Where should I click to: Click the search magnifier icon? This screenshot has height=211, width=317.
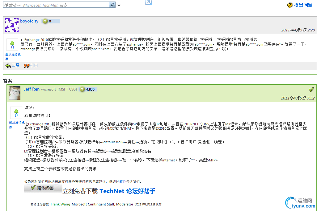tap(112, 5)
